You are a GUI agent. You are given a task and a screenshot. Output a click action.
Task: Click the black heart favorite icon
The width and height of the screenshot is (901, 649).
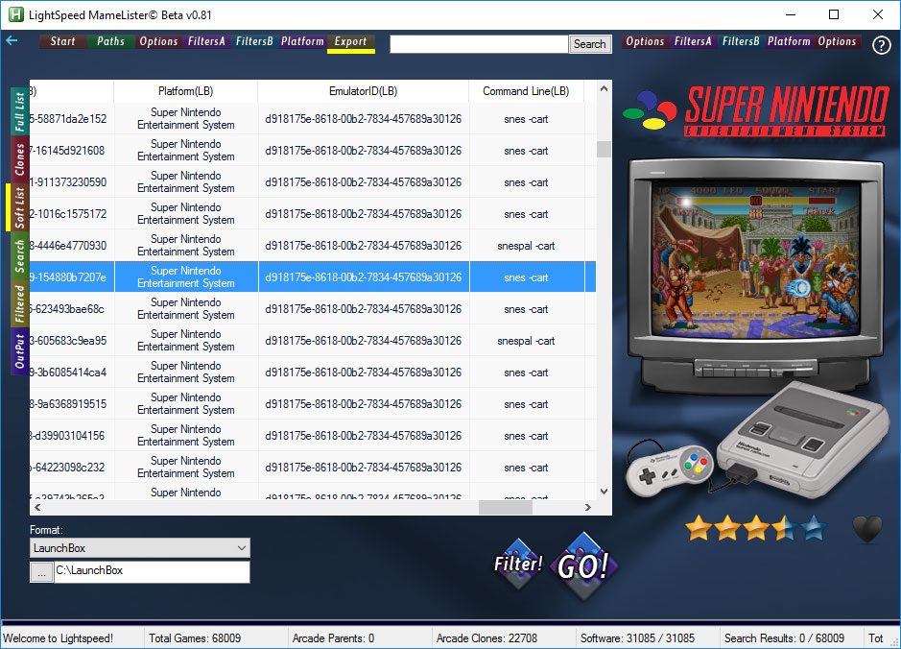[x=866, y=529]
